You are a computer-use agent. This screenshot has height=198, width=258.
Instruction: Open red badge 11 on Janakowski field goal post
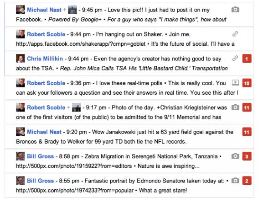(247, 132)
